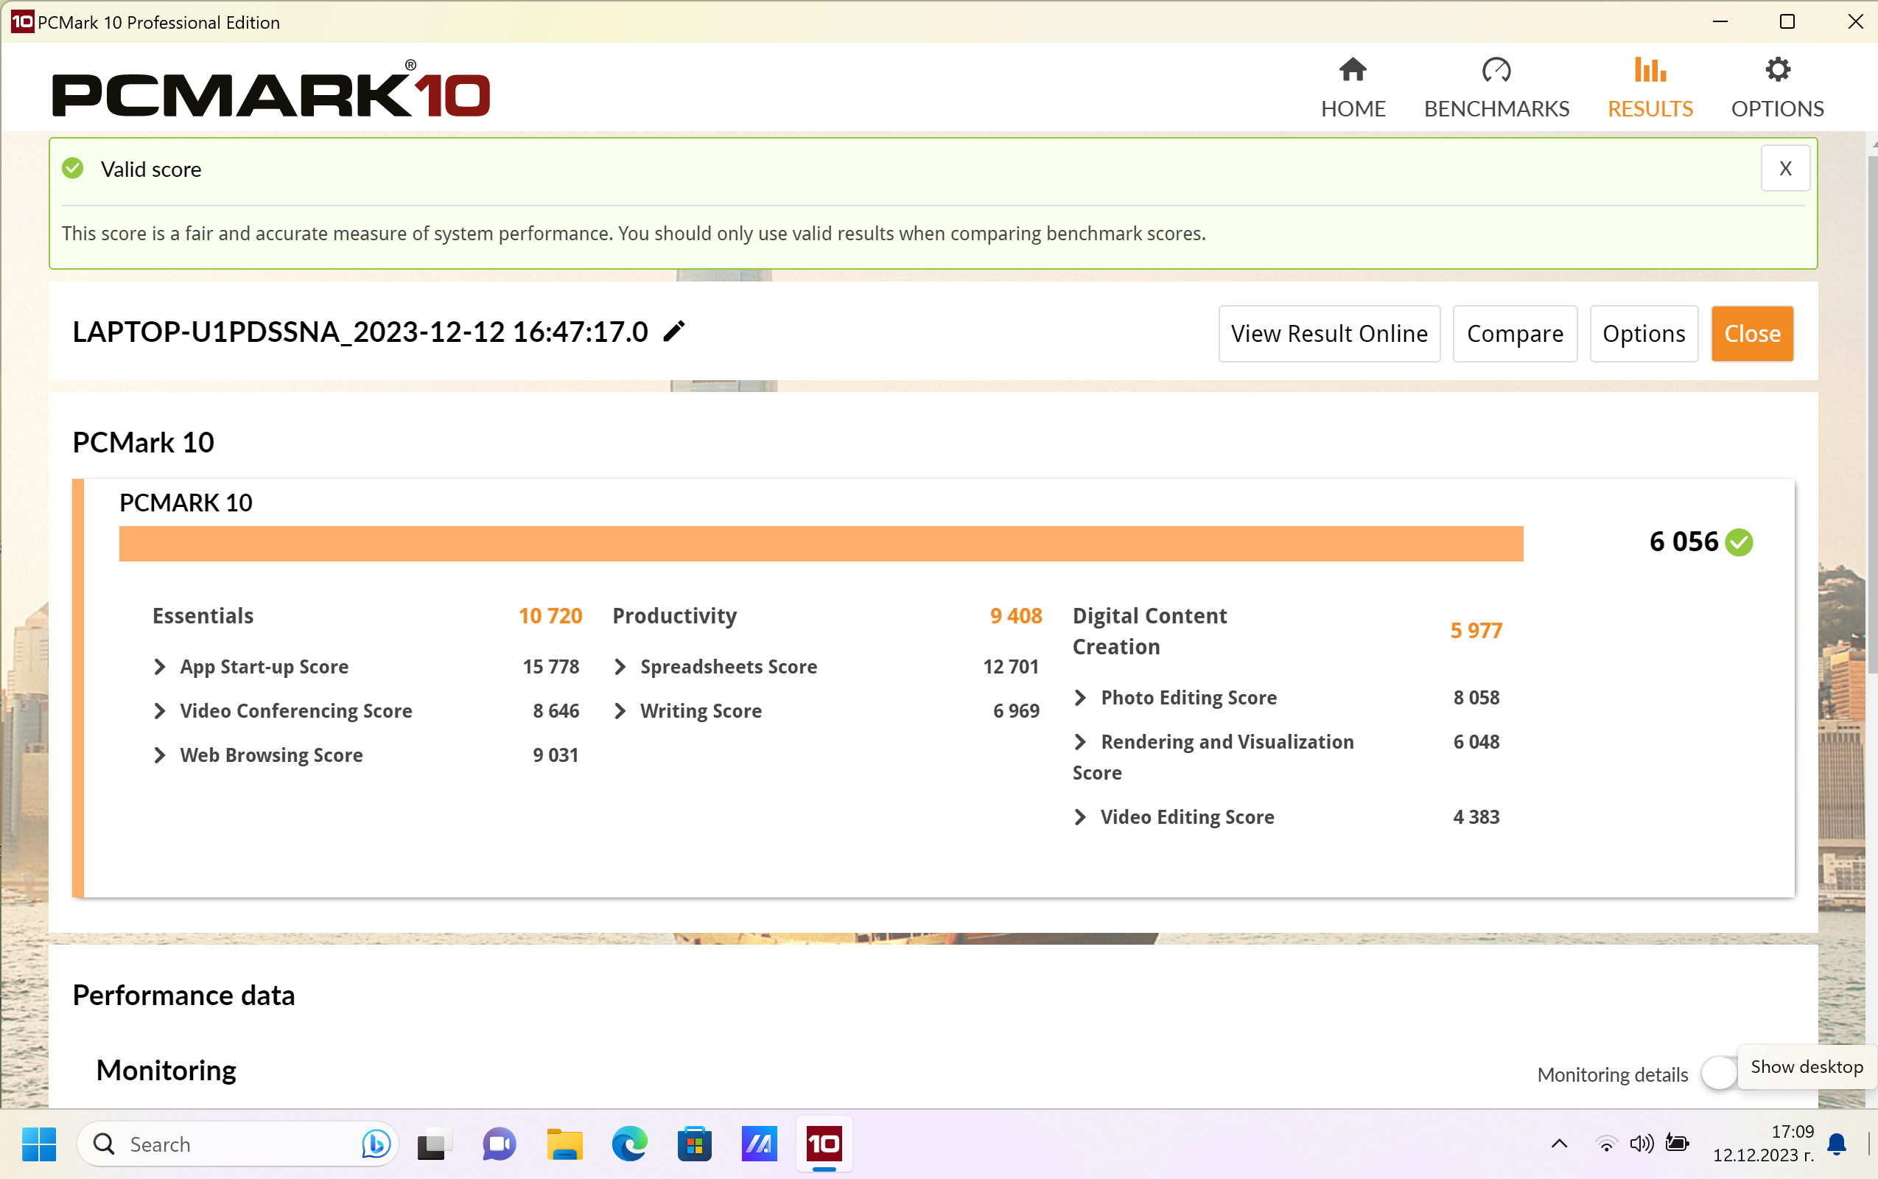Click the Essentials score 10 720
Viewport: 1878px width, 1179px height.
click(x=550, y=616)
